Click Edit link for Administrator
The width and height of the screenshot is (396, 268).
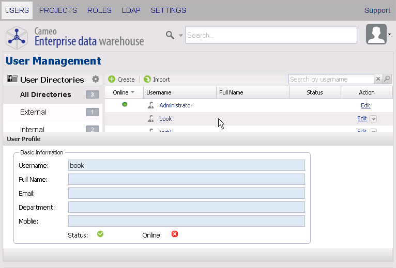pos(365,105)
